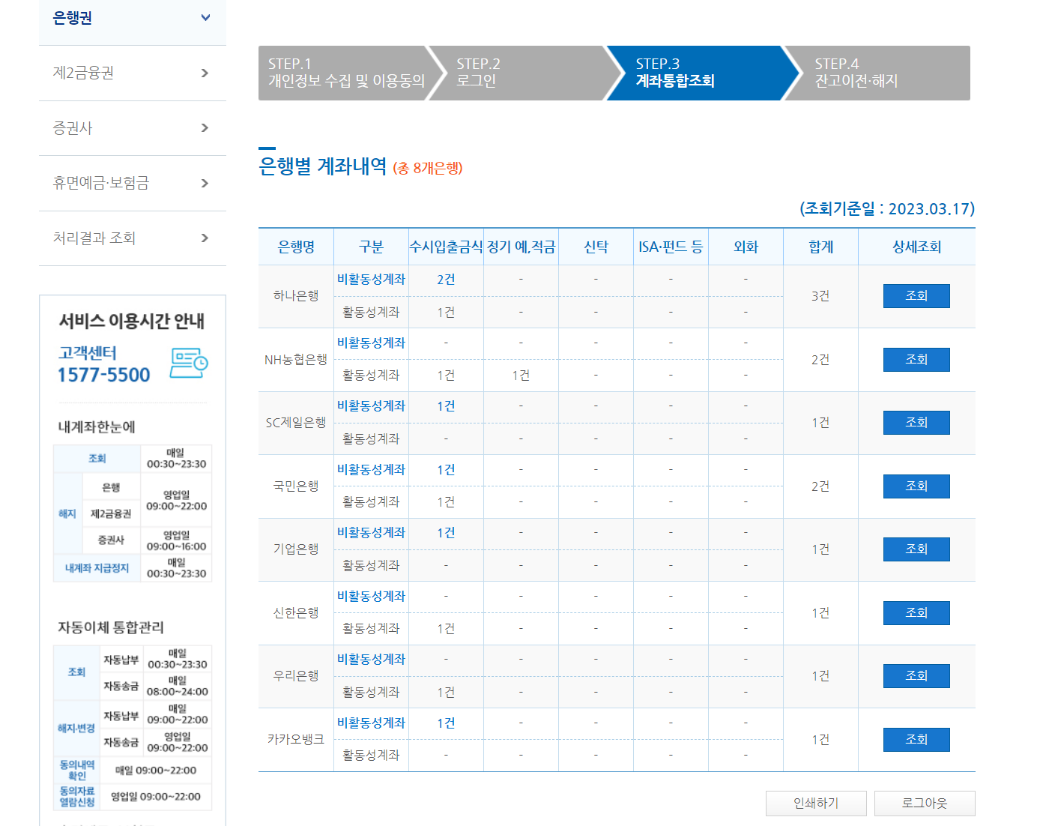Click the 합계 column header

820,247
